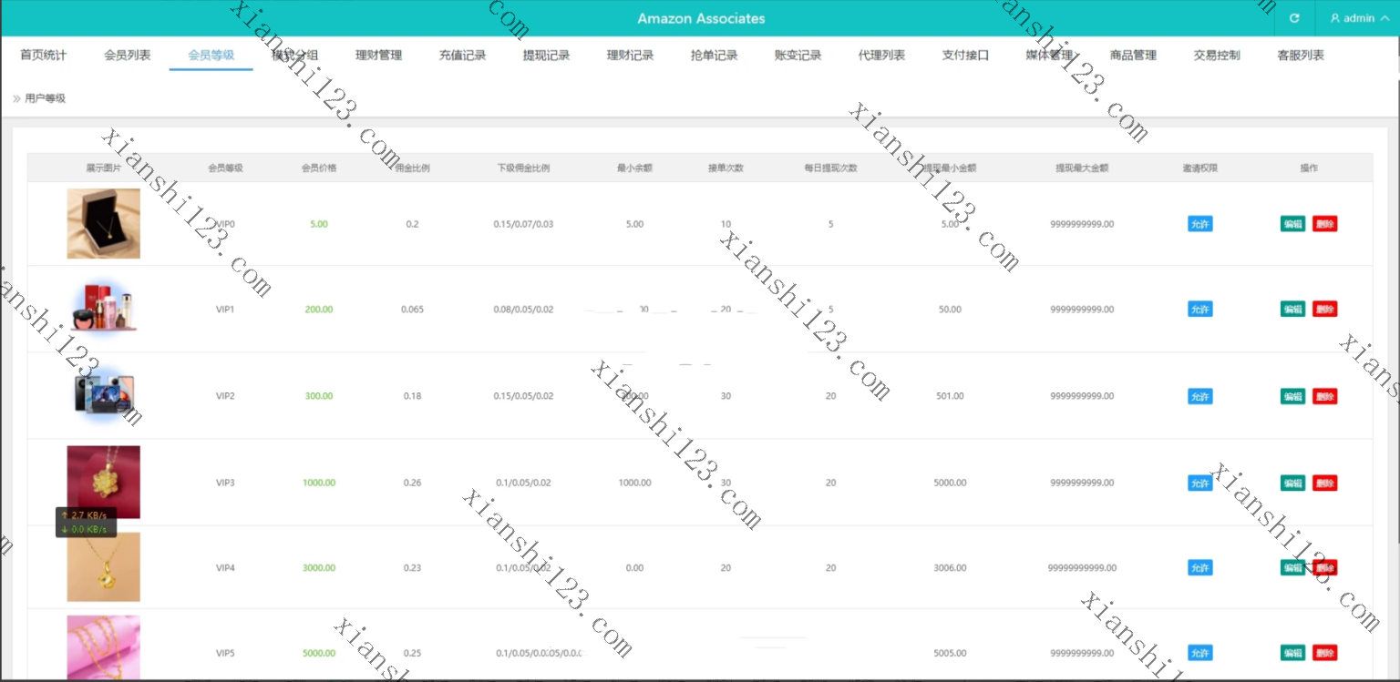This screenshot has width=1400, height=682.
Task: Click the 99999999999.00 maximum withdrawal for VIP4
Action: (x=1082, y=568)
